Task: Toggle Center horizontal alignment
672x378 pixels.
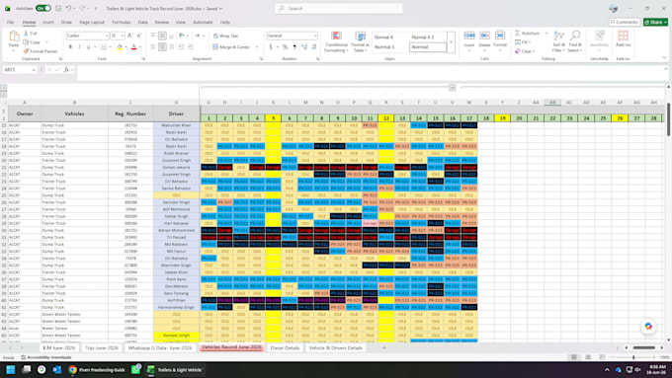Action: coord(162,46)
